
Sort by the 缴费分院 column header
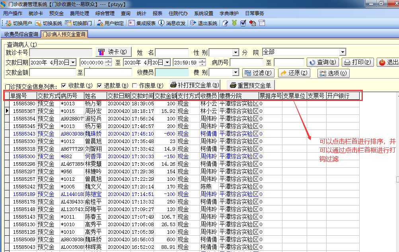point(238,96)
